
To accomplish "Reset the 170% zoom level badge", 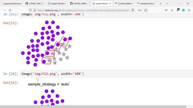I will (139, 10).
